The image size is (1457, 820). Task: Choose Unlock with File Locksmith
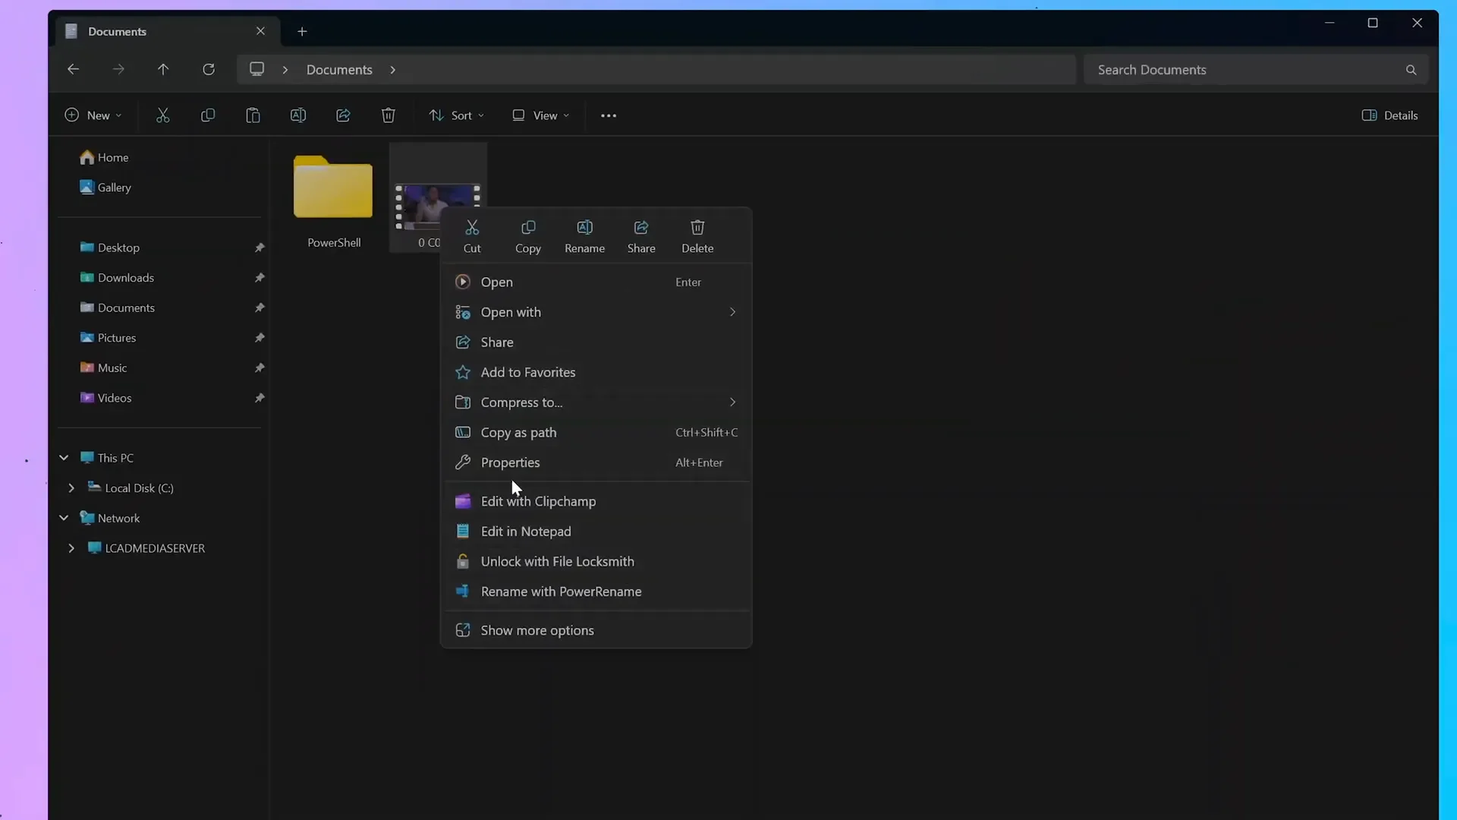(596, 561)
